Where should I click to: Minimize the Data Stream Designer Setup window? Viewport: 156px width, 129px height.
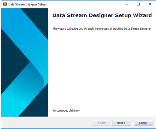[x=127, y=4]
